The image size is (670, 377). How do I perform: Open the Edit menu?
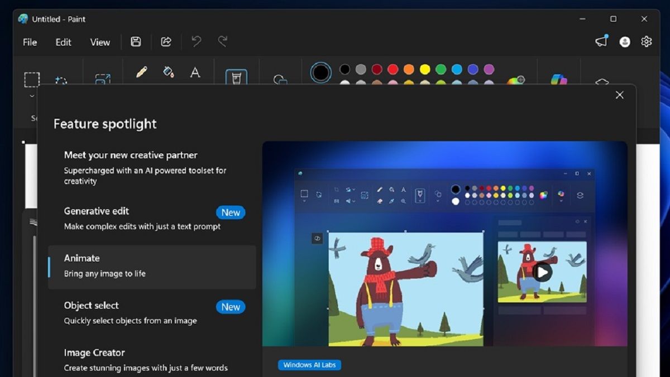[x=63, y=42]
